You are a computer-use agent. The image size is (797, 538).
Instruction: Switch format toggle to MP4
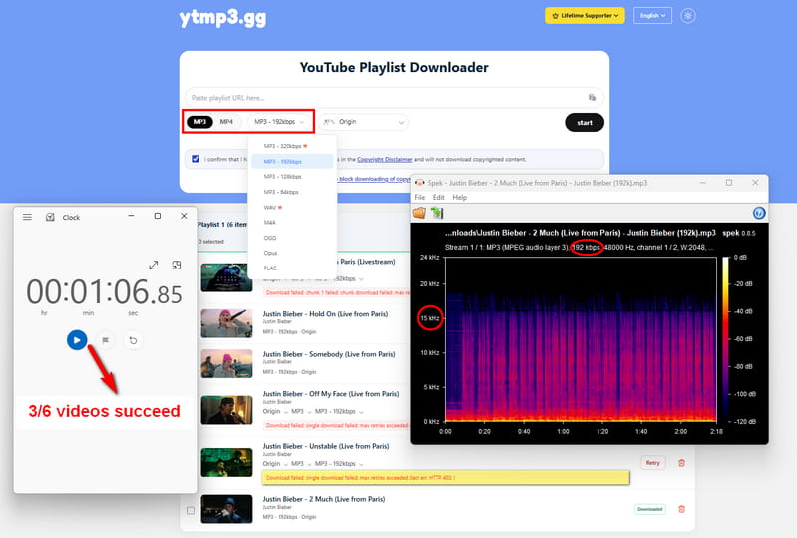pyautogui.click(x=226, y=122)
